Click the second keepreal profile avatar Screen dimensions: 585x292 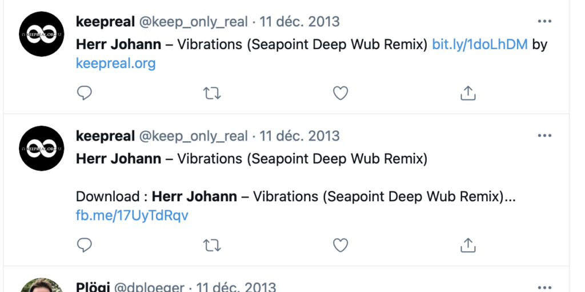click(41, 149)
